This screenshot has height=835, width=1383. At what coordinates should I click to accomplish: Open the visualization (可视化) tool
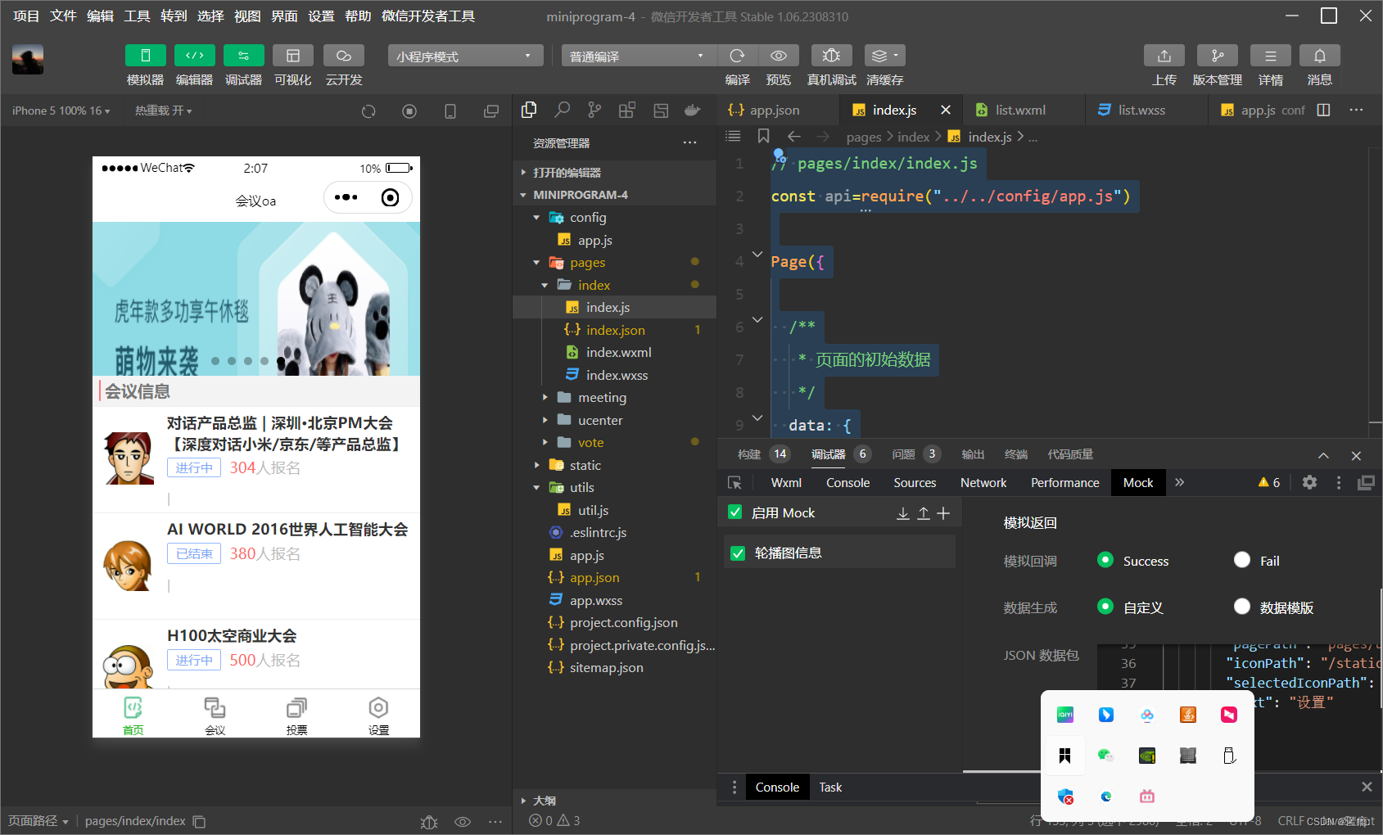tap(292, 56)
